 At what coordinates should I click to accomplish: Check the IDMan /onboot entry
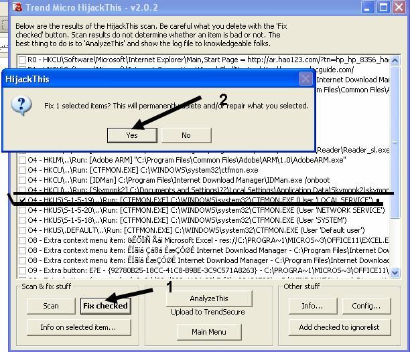point(23,180)
